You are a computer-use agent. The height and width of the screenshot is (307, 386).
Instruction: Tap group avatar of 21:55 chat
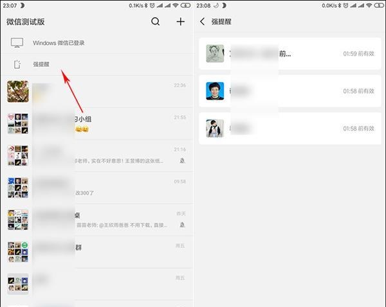click(x=18, y=124)
